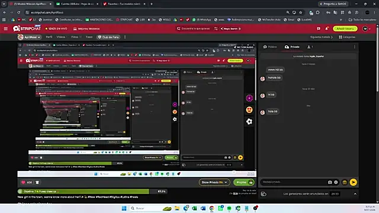Attach a photo with the camera icon
This screenshot has height=213, width=379.
pos(330,182)
